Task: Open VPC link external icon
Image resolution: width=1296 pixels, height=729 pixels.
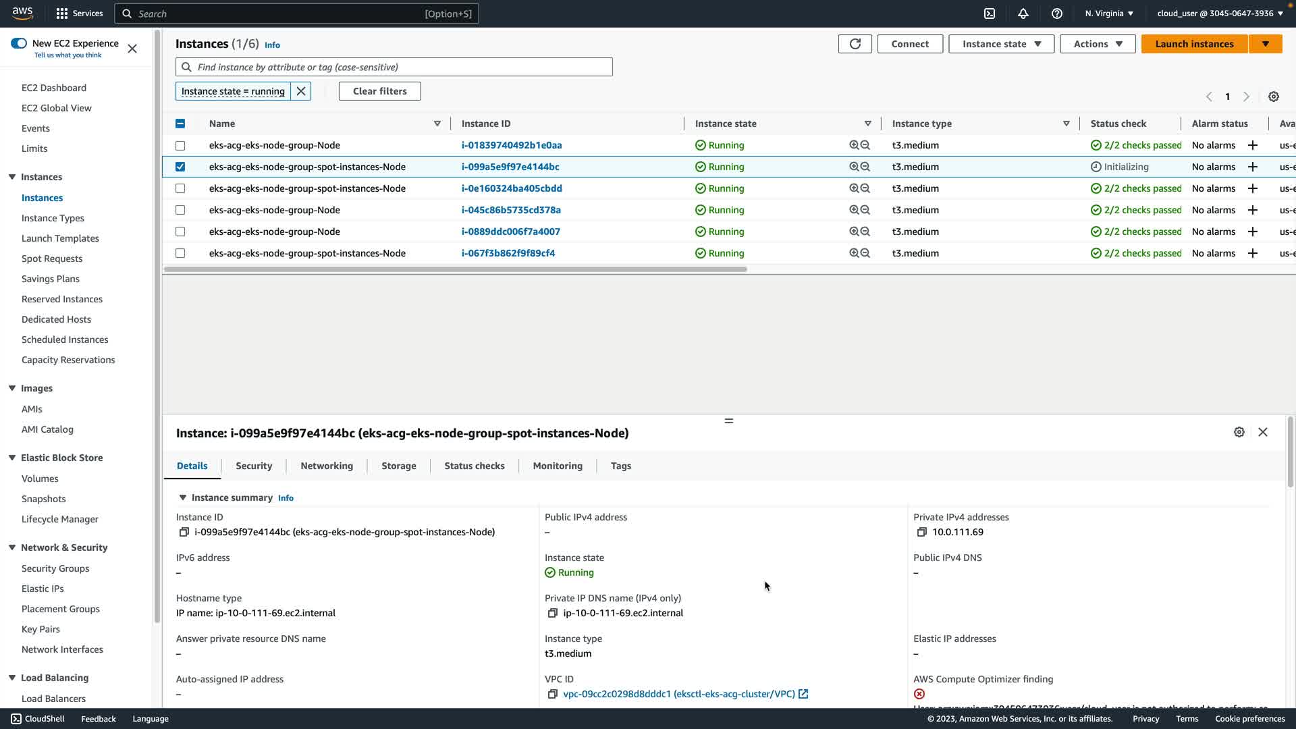Action: tap(803, 694)
